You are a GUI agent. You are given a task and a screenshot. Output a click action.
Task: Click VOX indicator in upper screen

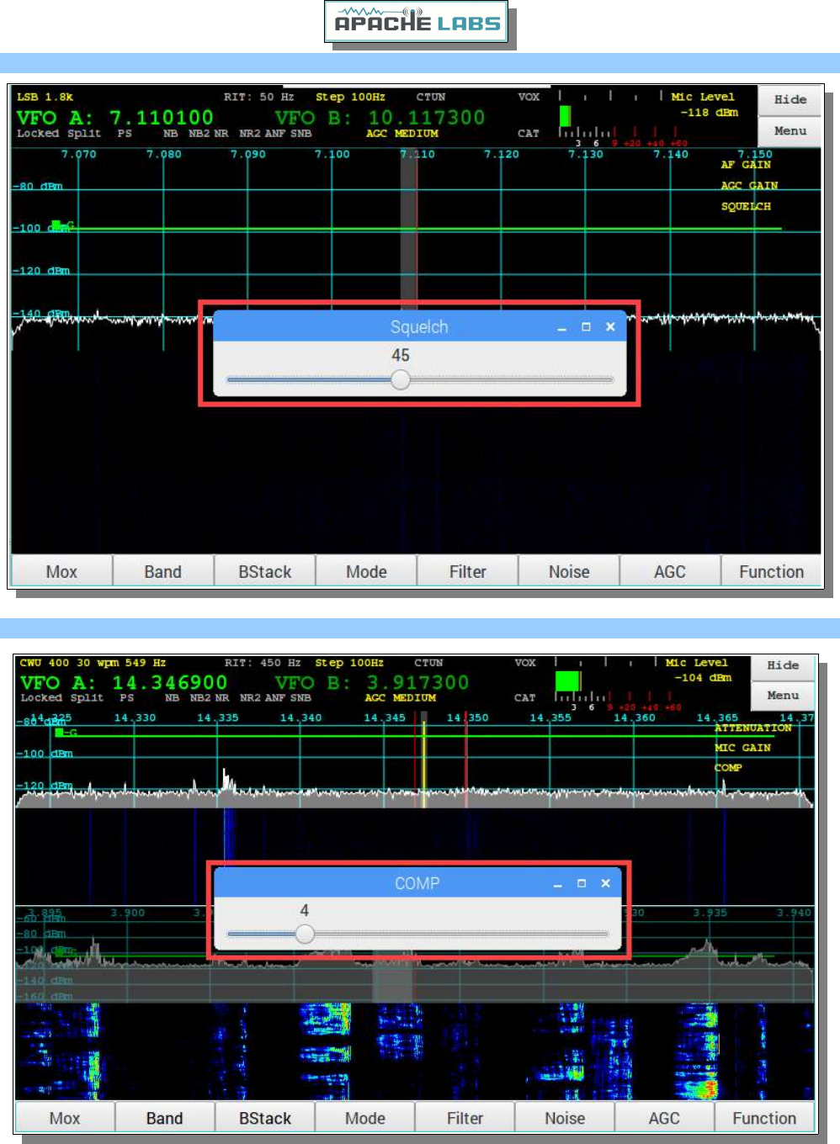tap(529, 97)
